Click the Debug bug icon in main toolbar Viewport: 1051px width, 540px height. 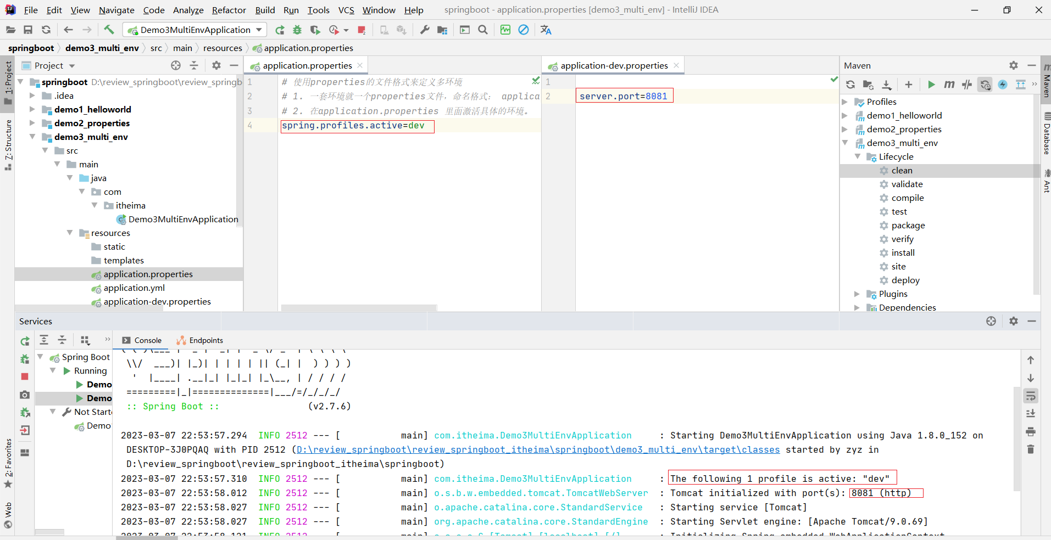[x=297, y=30]
